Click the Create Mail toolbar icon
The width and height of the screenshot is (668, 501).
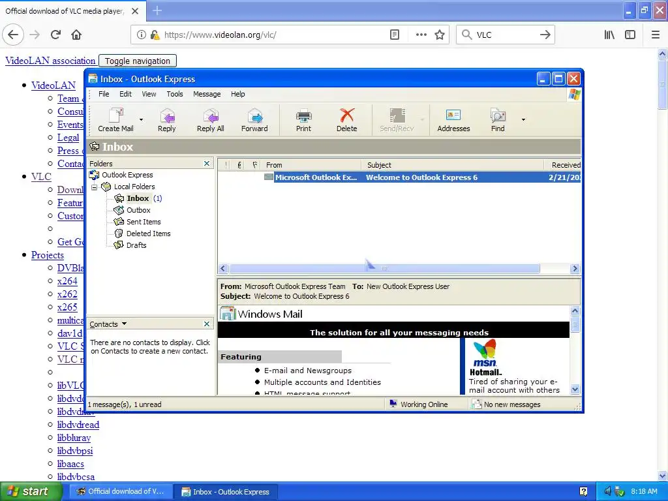tap(115, 120)
